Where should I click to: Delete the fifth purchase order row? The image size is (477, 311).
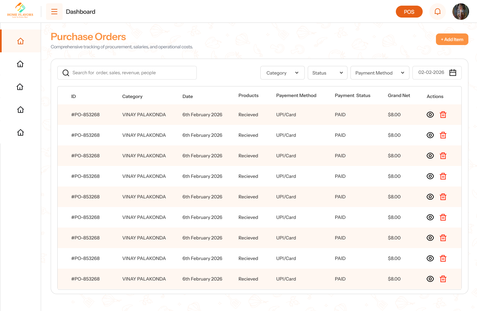click(443, 197)
